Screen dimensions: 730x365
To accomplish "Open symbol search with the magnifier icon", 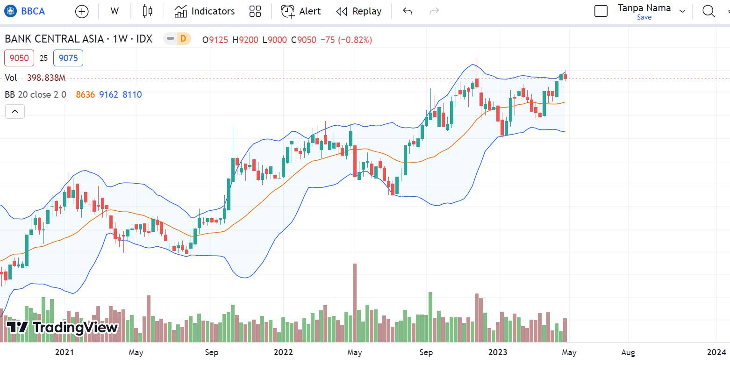I will 709,11.
